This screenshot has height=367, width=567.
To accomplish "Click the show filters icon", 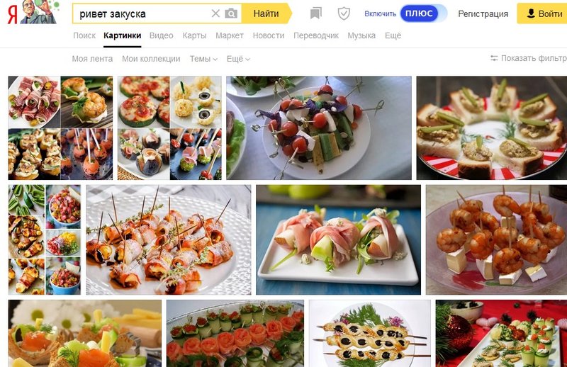I will [494, 59].
